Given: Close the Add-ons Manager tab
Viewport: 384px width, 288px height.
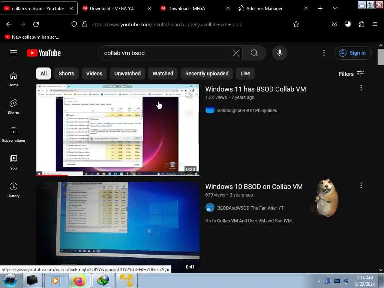Looking at the screenshot, I should coord(306,8).
